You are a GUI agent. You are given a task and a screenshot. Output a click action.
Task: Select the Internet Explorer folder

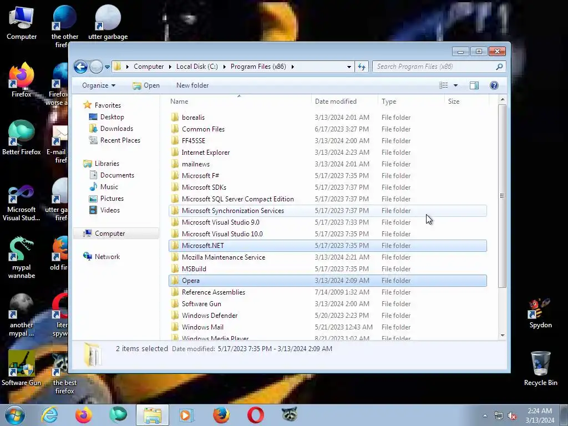click(x=327, y=153)
